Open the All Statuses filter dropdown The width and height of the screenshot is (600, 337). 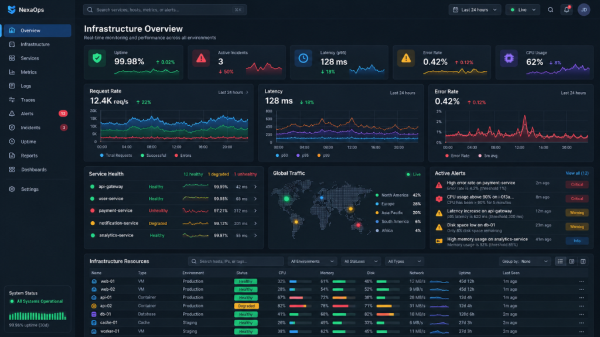[x=361, y=262]
